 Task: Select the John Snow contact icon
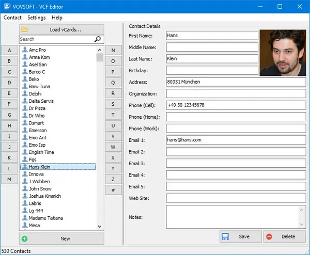(25, 188)
